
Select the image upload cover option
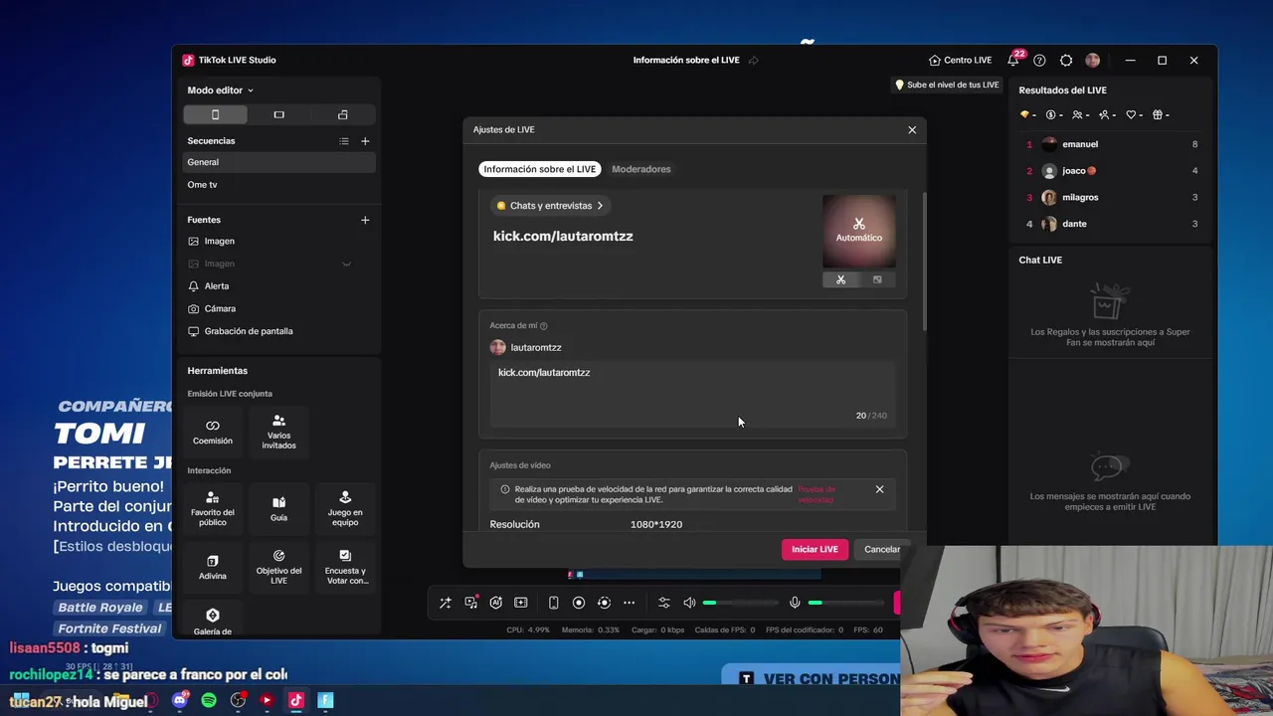pyautogui.click(x=877, y=280)
